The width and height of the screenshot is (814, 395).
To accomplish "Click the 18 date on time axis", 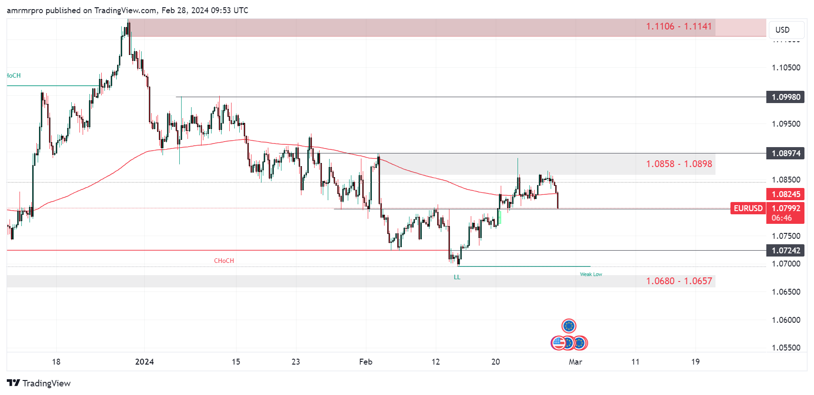I will [56, 362].
